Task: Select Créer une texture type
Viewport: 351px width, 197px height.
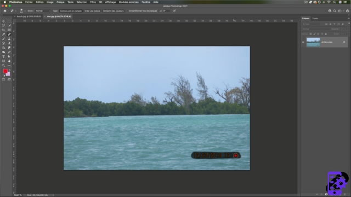Action: [92, 11]
